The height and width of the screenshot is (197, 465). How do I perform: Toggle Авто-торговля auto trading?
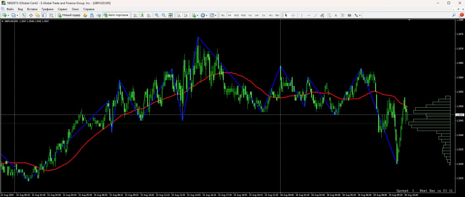(116, 15)
